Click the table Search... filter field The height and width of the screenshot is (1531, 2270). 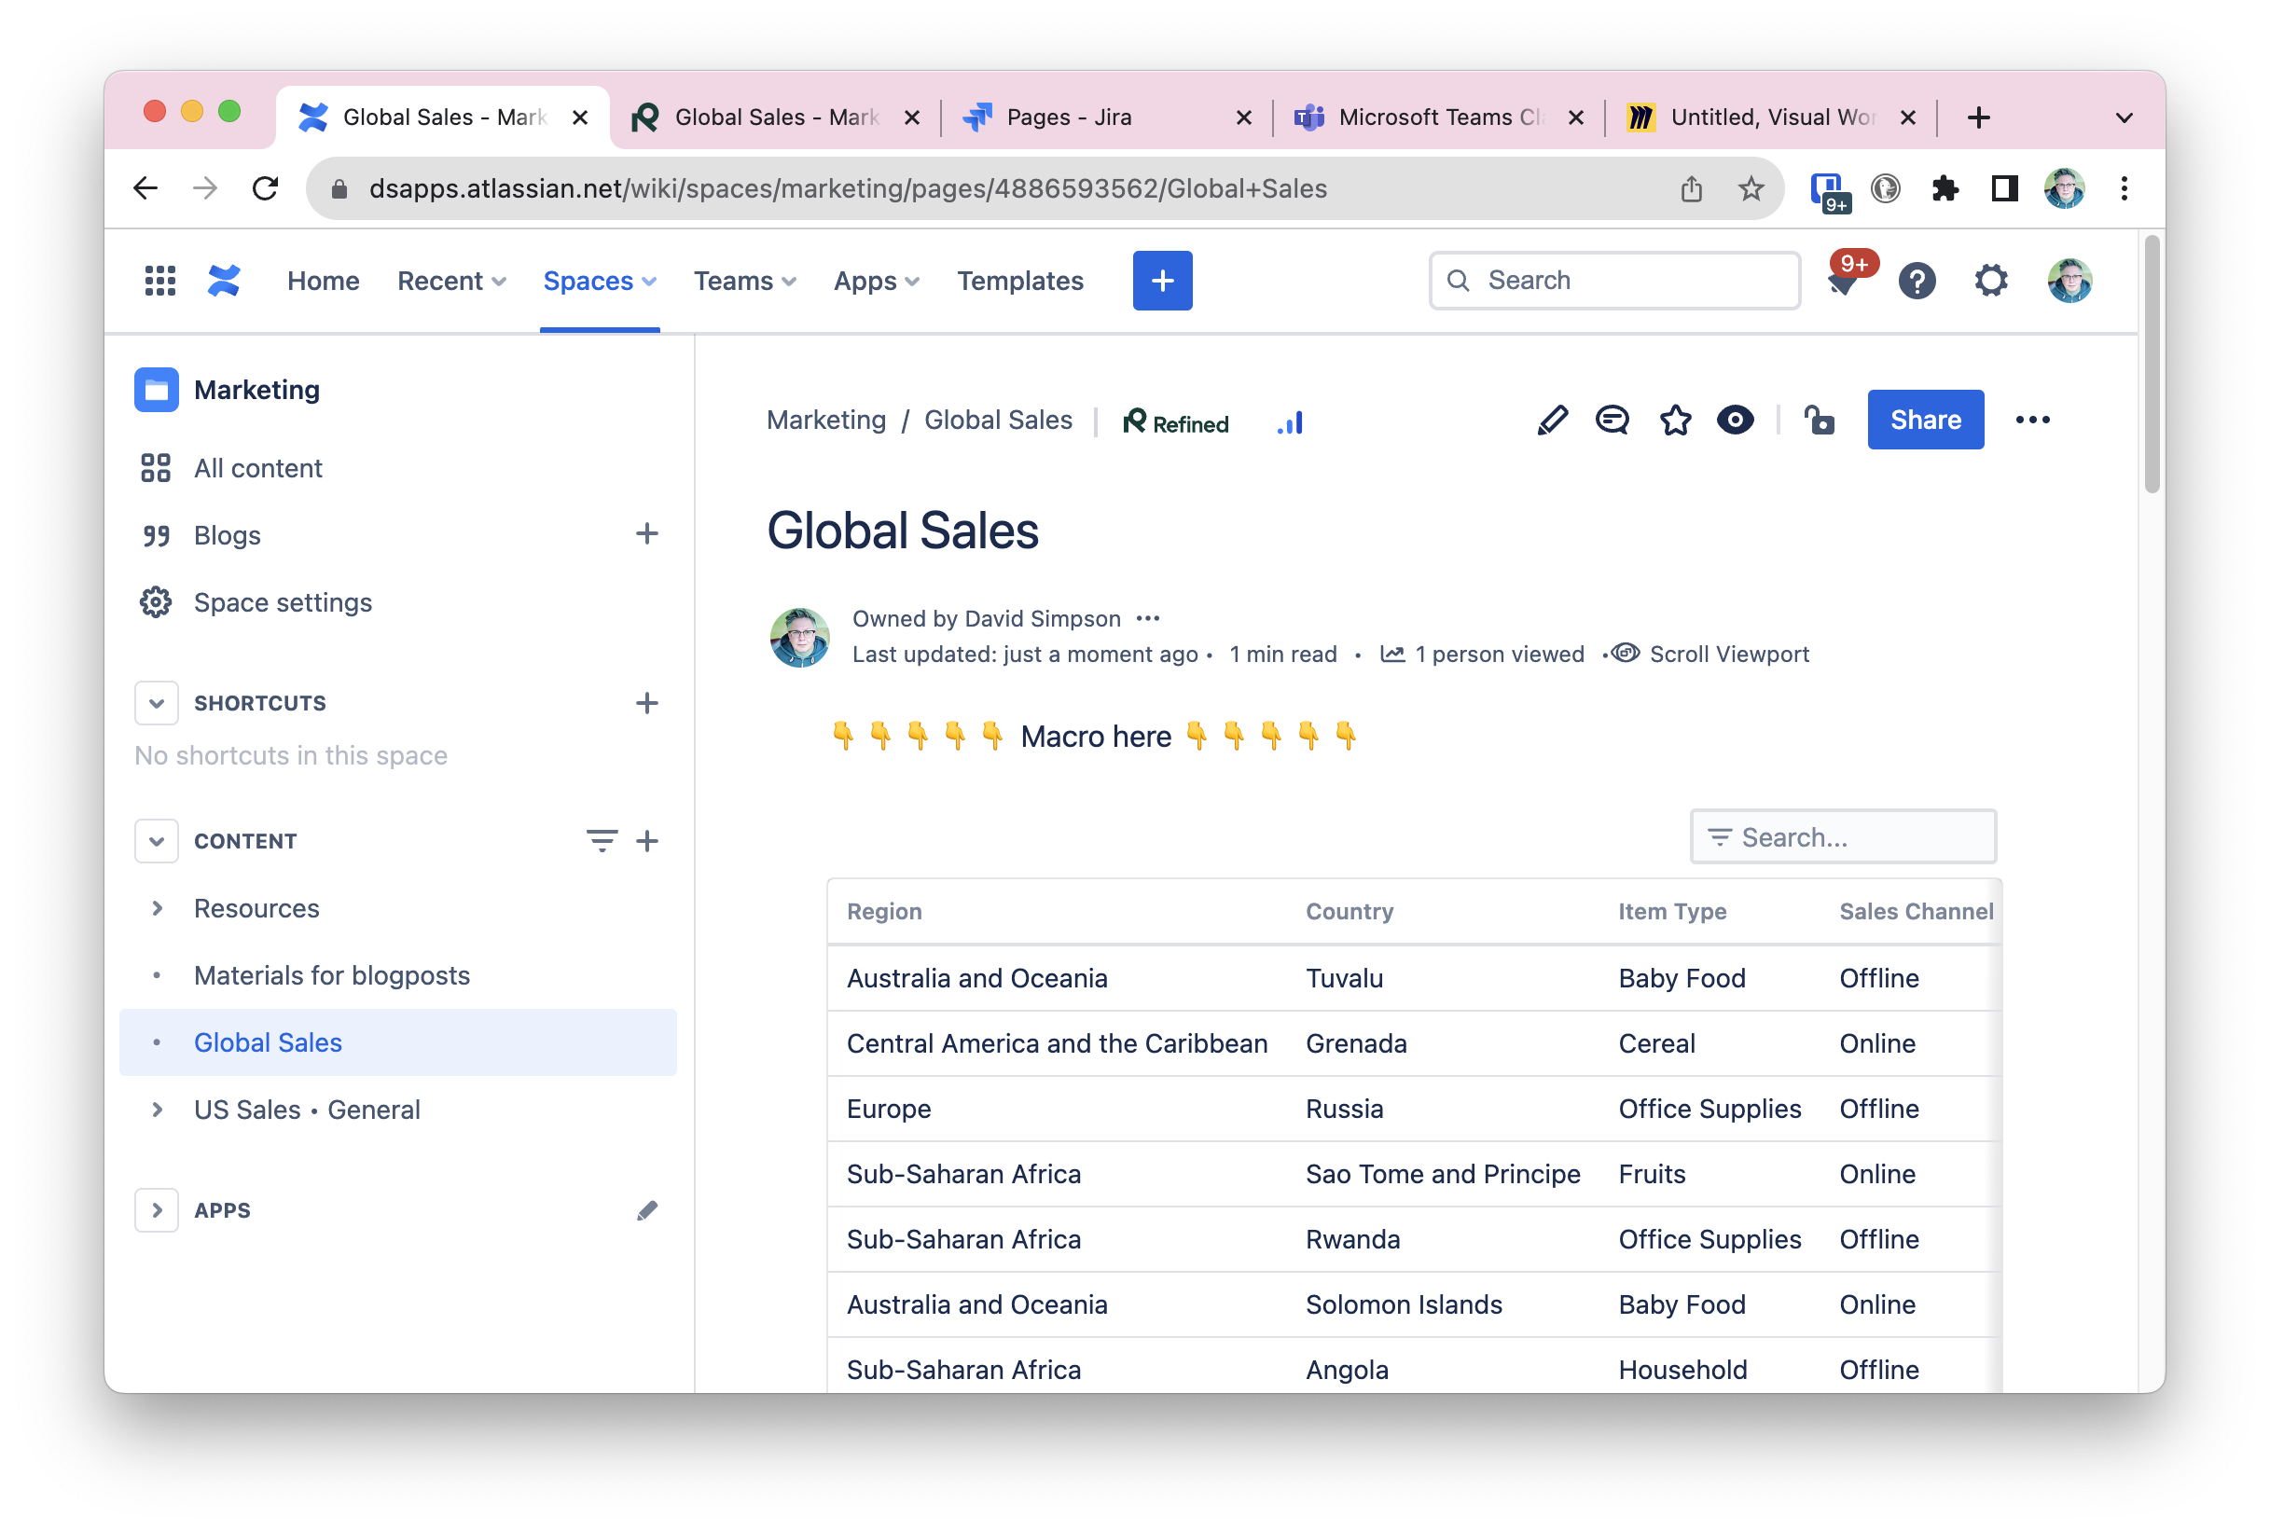[1842, 836]
